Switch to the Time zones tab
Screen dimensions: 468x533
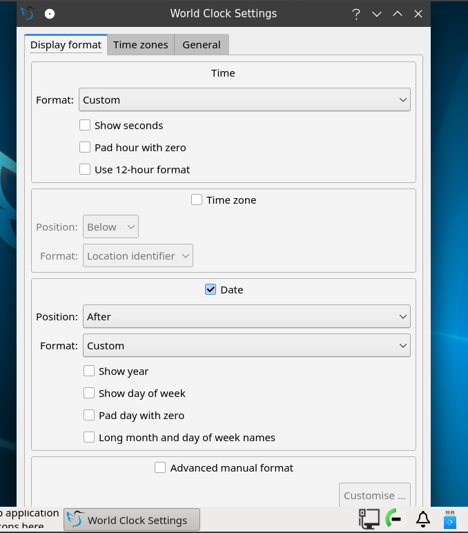(x=141, y=44)
